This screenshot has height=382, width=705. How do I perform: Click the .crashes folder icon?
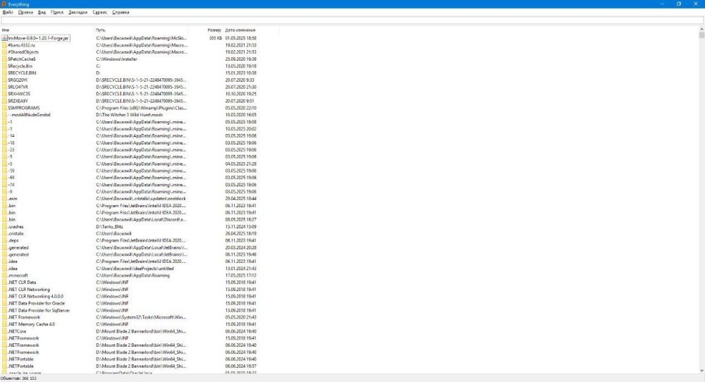coord(4,226)
